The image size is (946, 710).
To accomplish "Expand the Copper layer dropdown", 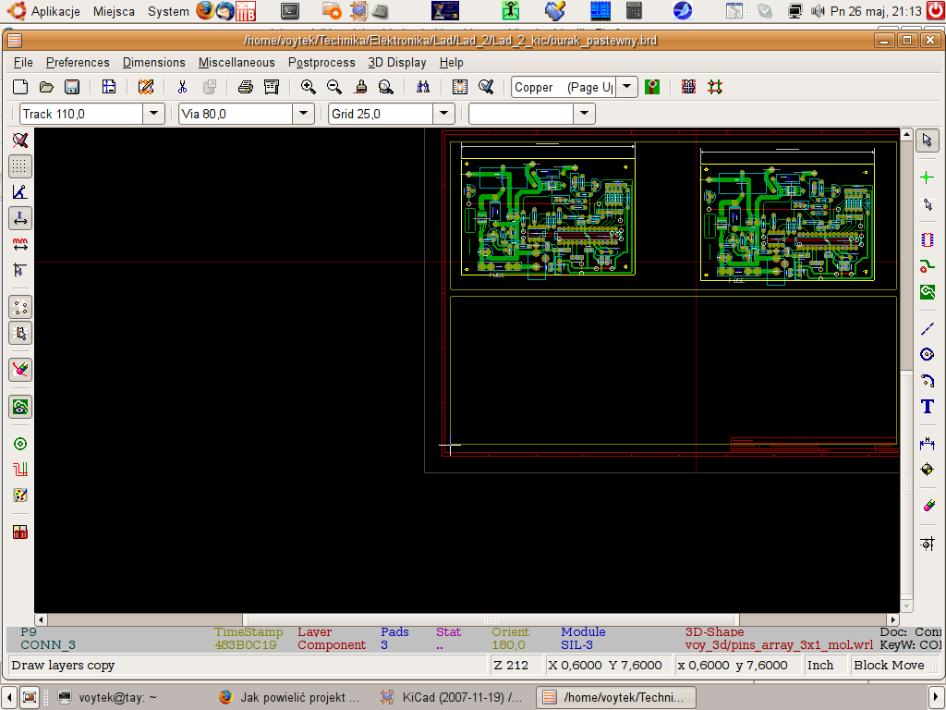I will [x=627, y=87].
